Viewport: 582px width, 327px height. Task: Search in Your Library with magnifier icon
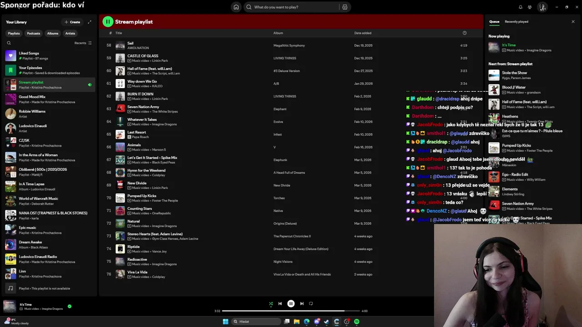point(9,43)
